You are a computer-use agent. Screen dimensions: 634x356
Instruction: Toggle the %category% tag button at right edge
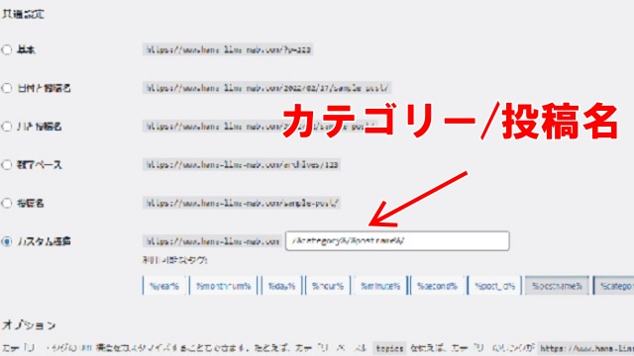[613, 286]
